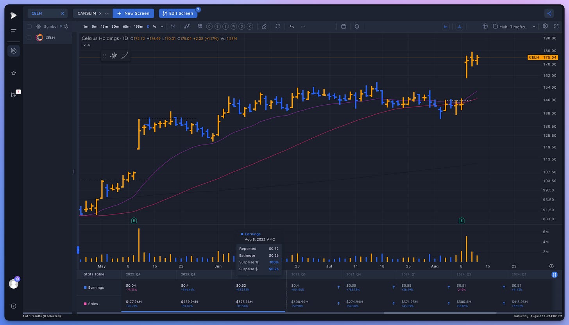
Task: Open user profile avatar in sidebar
Action: click(13, 284)
